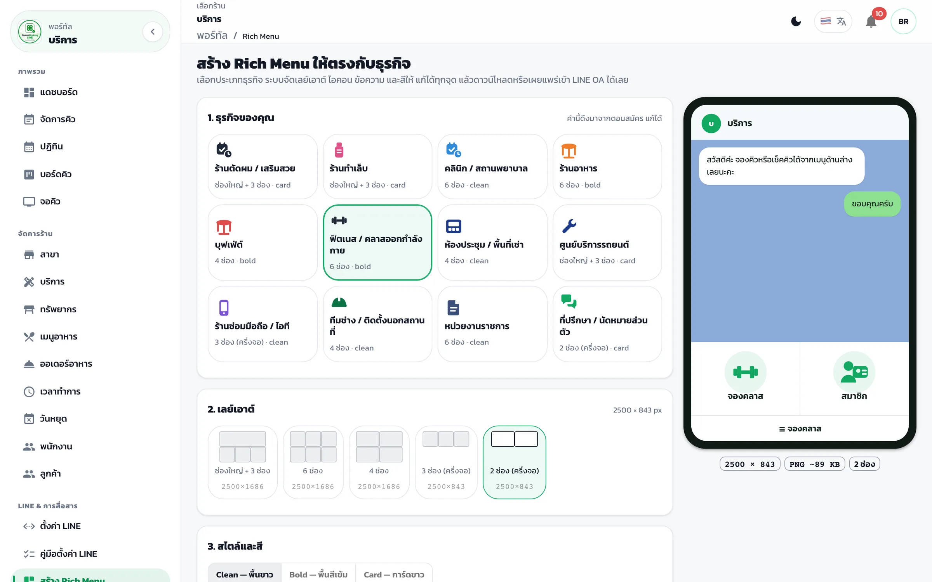Click the บอร์ดคิว board icon

pos(29,175)
